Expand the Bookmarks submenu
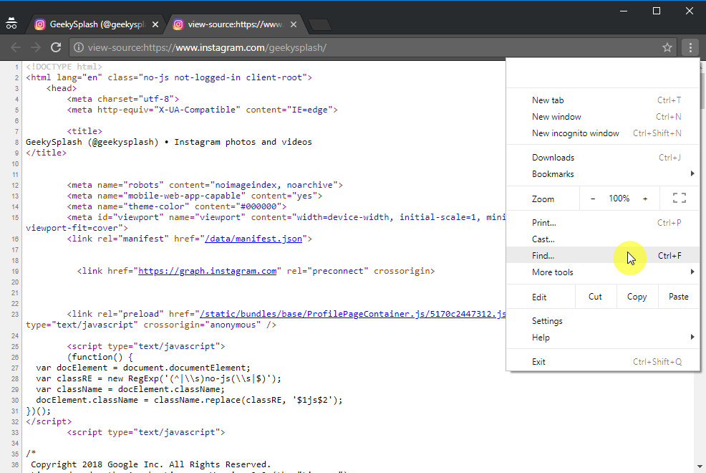 click(x=603, y=174)
